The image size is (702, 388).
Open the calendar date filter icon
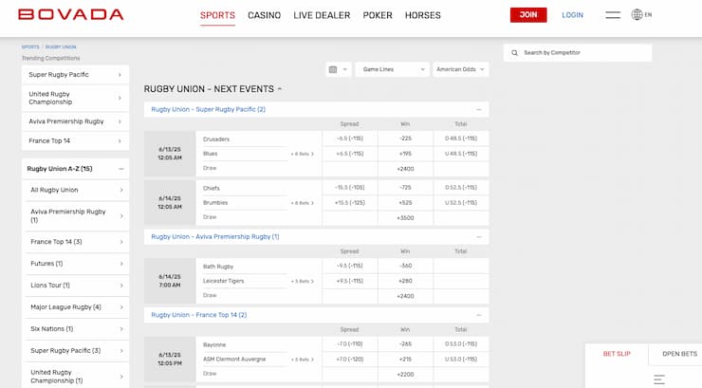pyautogui.click(x=333, y=69)
